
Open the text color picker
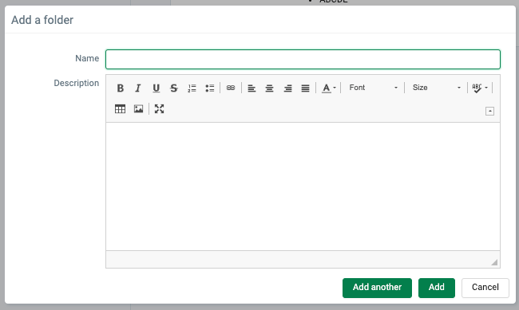coord(329,88)
